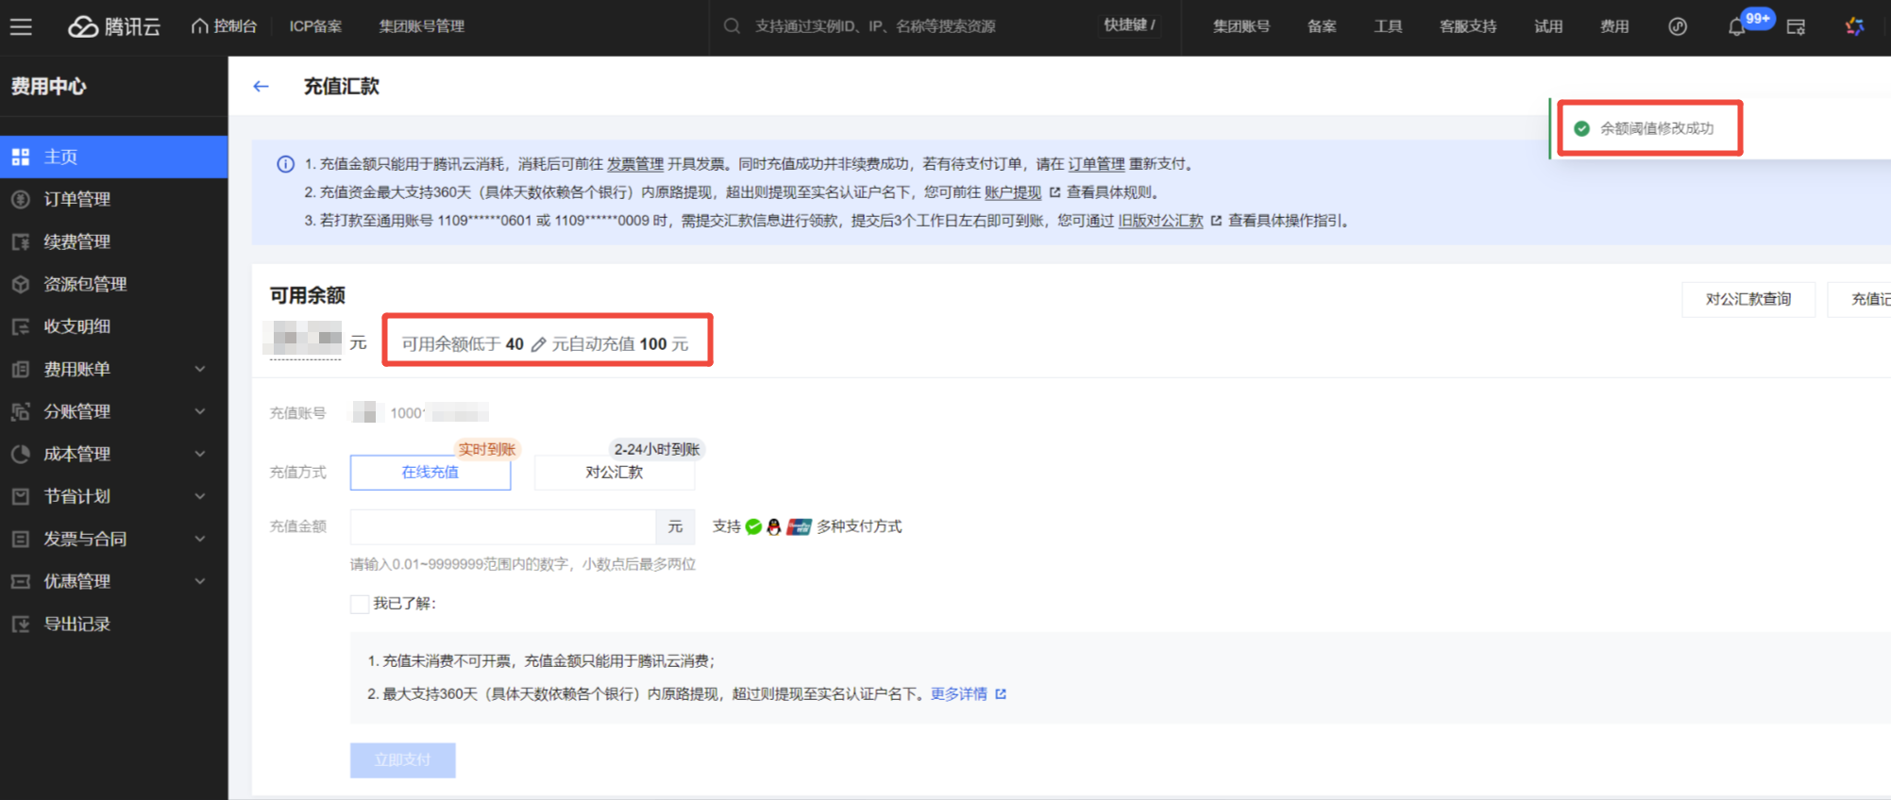Open the hamburger menu icon
This screenshot has height=800, width=1891.
tap(21, 26)
